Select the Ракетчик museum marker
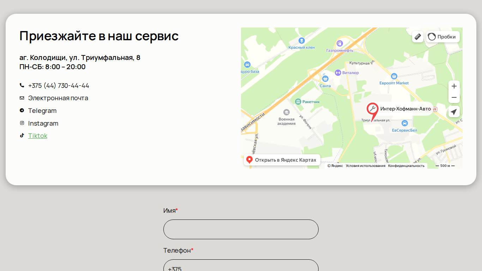482x271 pixels. (298, 102)
